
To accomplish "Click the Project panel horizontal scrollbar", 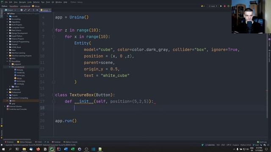I will 17,139.
